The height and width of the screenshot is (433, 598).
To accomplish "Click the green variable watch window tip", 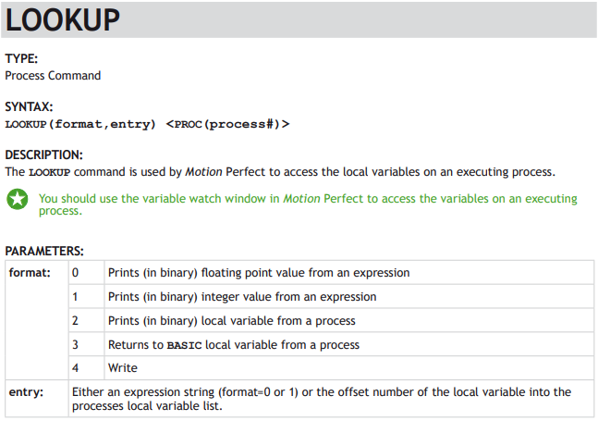I will click(308, 204).
